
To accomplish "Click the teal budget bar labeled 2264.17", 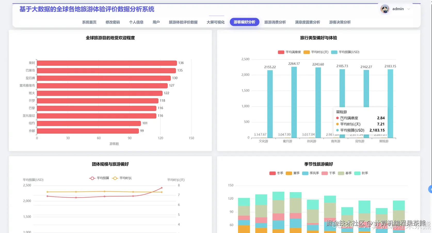I will click(294, 102).
